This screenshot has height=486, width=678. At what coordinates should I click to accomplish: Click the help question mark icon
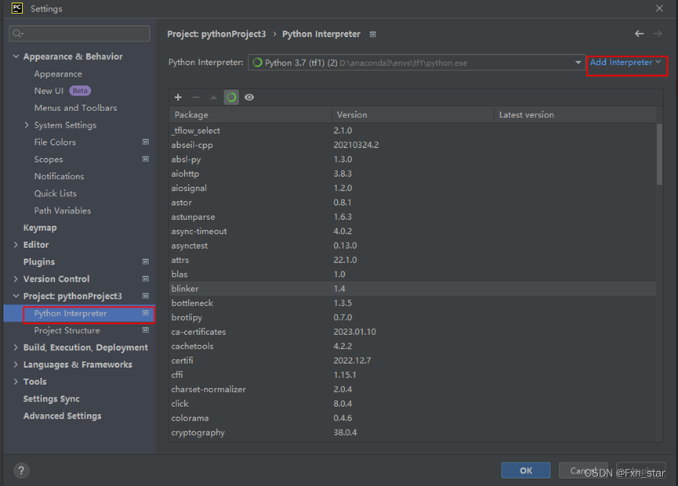click(x=21, y=470)
